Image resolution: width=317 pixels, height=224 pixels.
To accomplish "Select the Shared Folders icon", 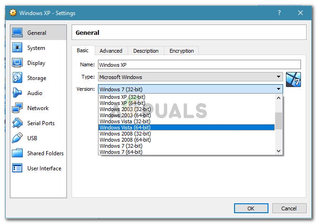I will (17, 153).
